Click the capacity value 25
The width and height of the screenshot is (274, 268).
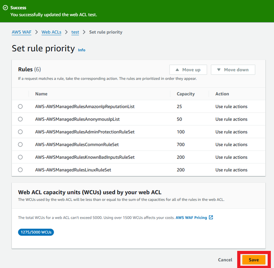click(x=179, y=106)
